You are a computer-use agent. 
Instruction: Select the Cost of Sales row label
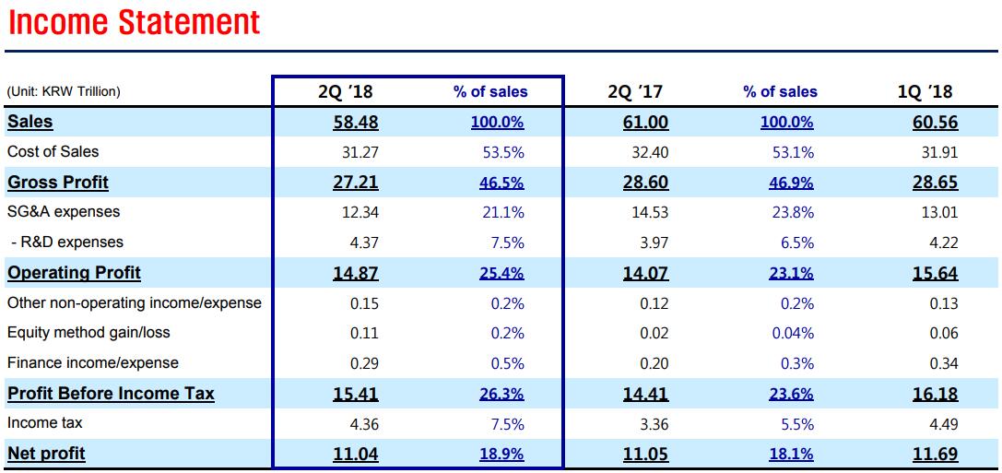(53, 151)
